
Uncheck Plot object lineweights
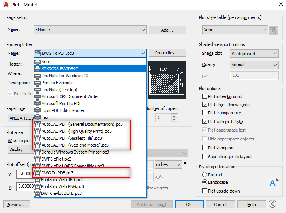205,105
